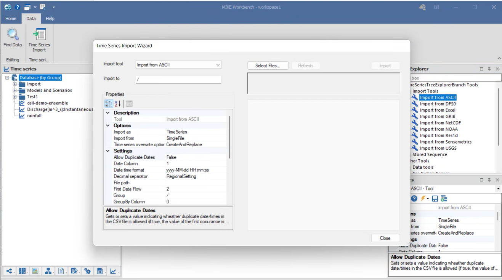Click the Data tools tree entry

423,167
